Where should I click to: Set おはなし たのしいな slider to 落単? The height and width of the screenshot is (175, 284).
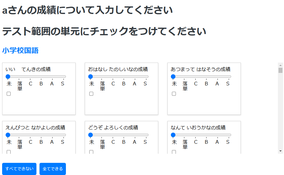click(x=102, y=77)
